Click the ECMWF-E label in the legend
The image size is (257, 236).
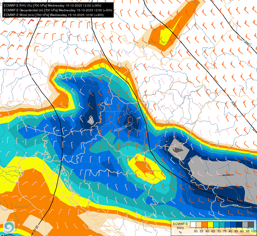point(180,224)
